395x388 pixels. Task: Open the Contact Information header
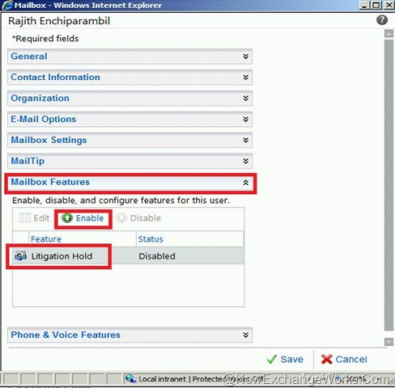pyautogui.click(x=130, y=78)
